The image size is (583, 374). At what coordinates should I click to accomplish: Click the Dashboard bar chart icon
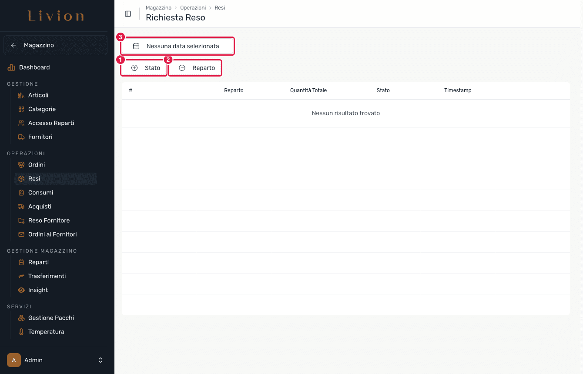coord(11,67)
